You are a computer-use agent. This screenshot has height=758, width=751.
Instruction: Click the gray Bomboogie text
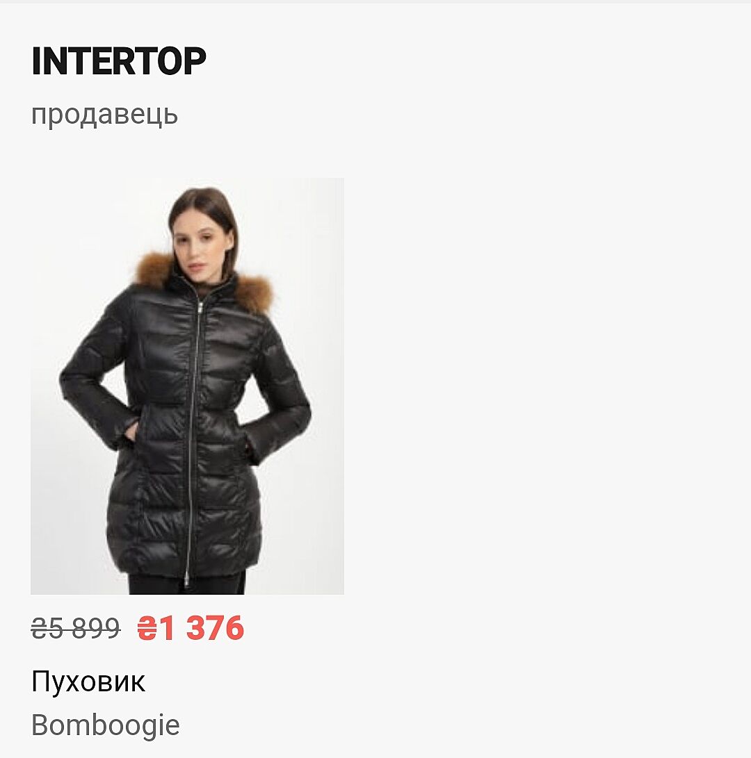[106, 725]
